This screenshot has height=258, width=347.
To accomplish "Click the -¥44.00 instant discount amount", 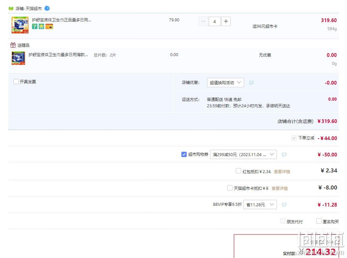I will [x=327, y=138].
